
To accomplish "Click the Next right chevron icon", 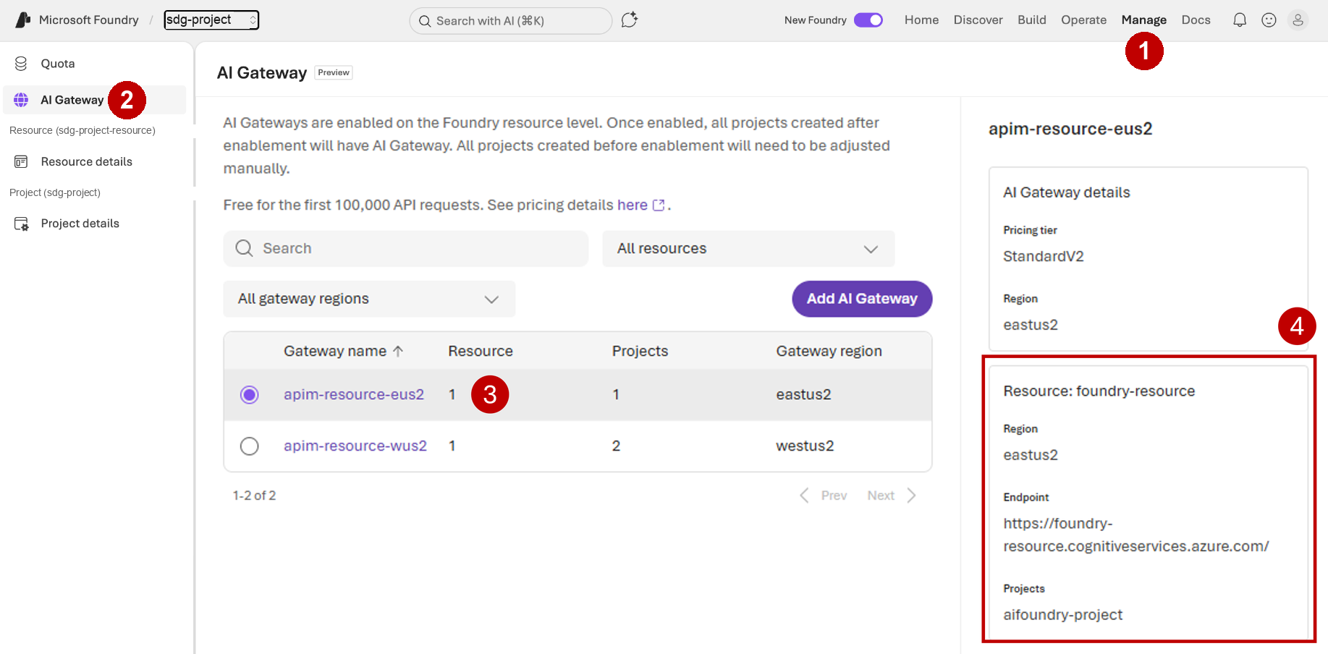I will tap(911, 496).
